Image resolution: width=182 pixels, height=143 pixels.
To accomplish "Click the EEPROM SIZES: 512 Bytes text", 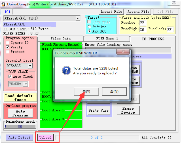I will pyautogui.click(x=26, y=29).
